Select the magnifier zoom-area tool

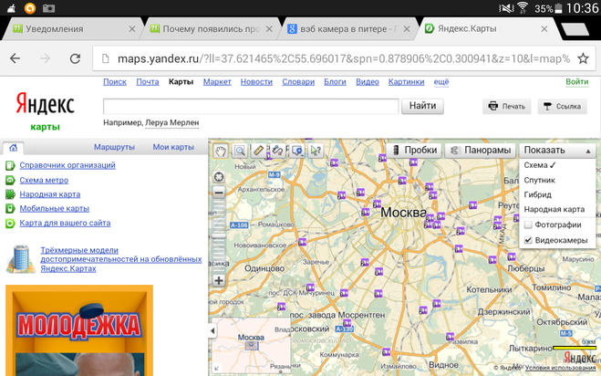point(240,151)
